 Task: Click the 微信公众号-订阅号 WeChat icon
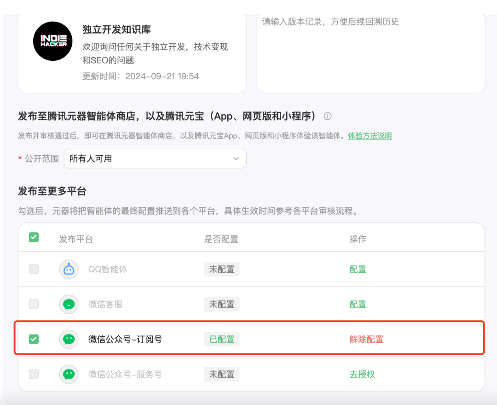click(x=69, y=339)
